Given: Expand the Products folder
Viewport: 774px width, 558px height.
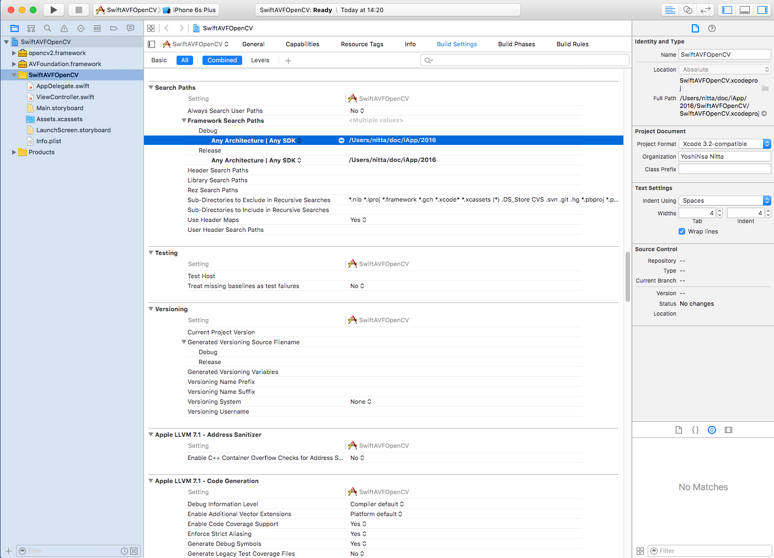Looking at the screenshot, I should pyautogui.click(x=14, y=152).
